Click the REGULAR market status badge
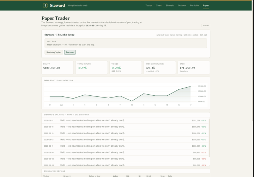Viewport: 254px width, 177px height. pyautogui.click(x=206, y=25)
